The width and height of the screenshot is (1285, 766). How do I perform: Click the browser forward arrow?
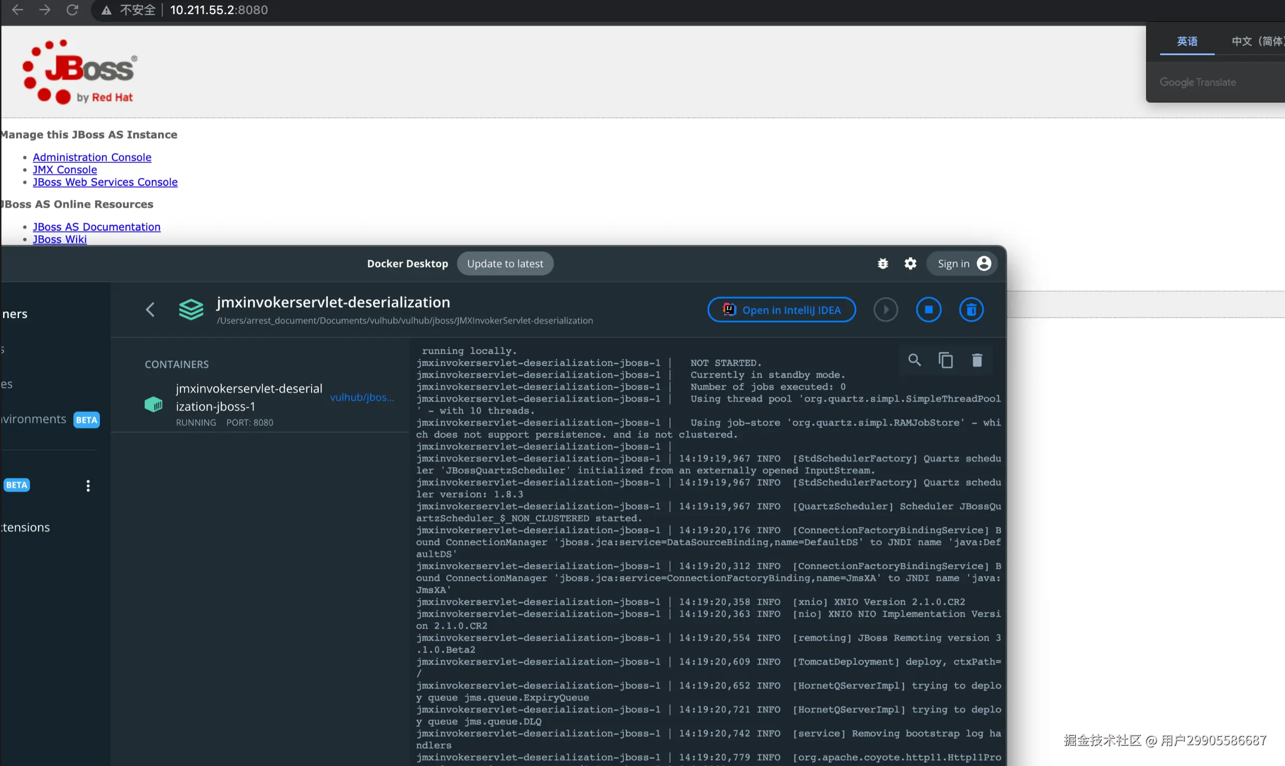point(45,9)
